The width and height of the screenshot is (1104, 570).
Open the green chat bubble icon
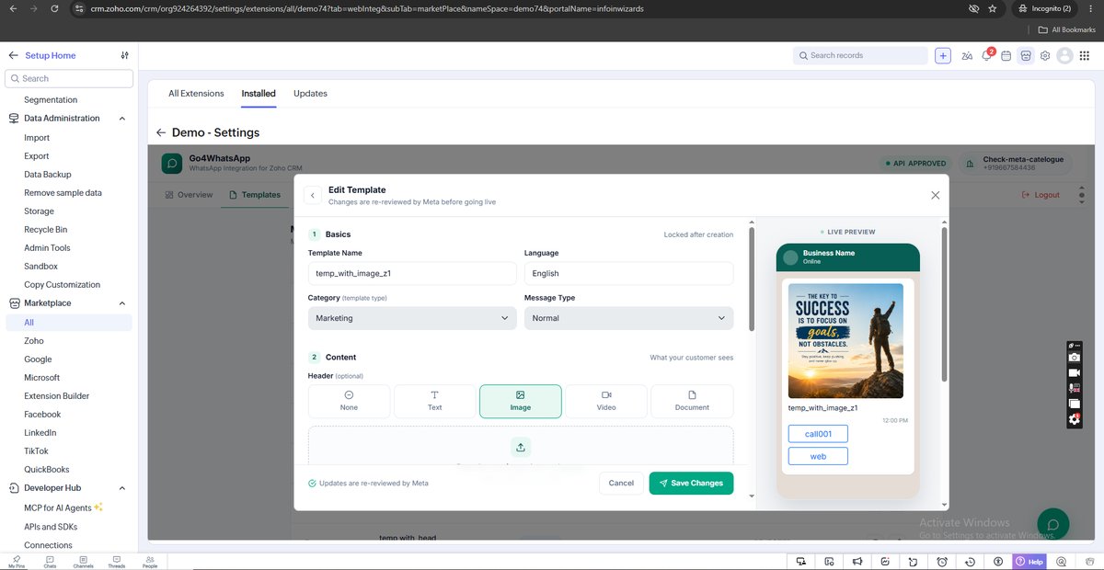coord(1053,524)
